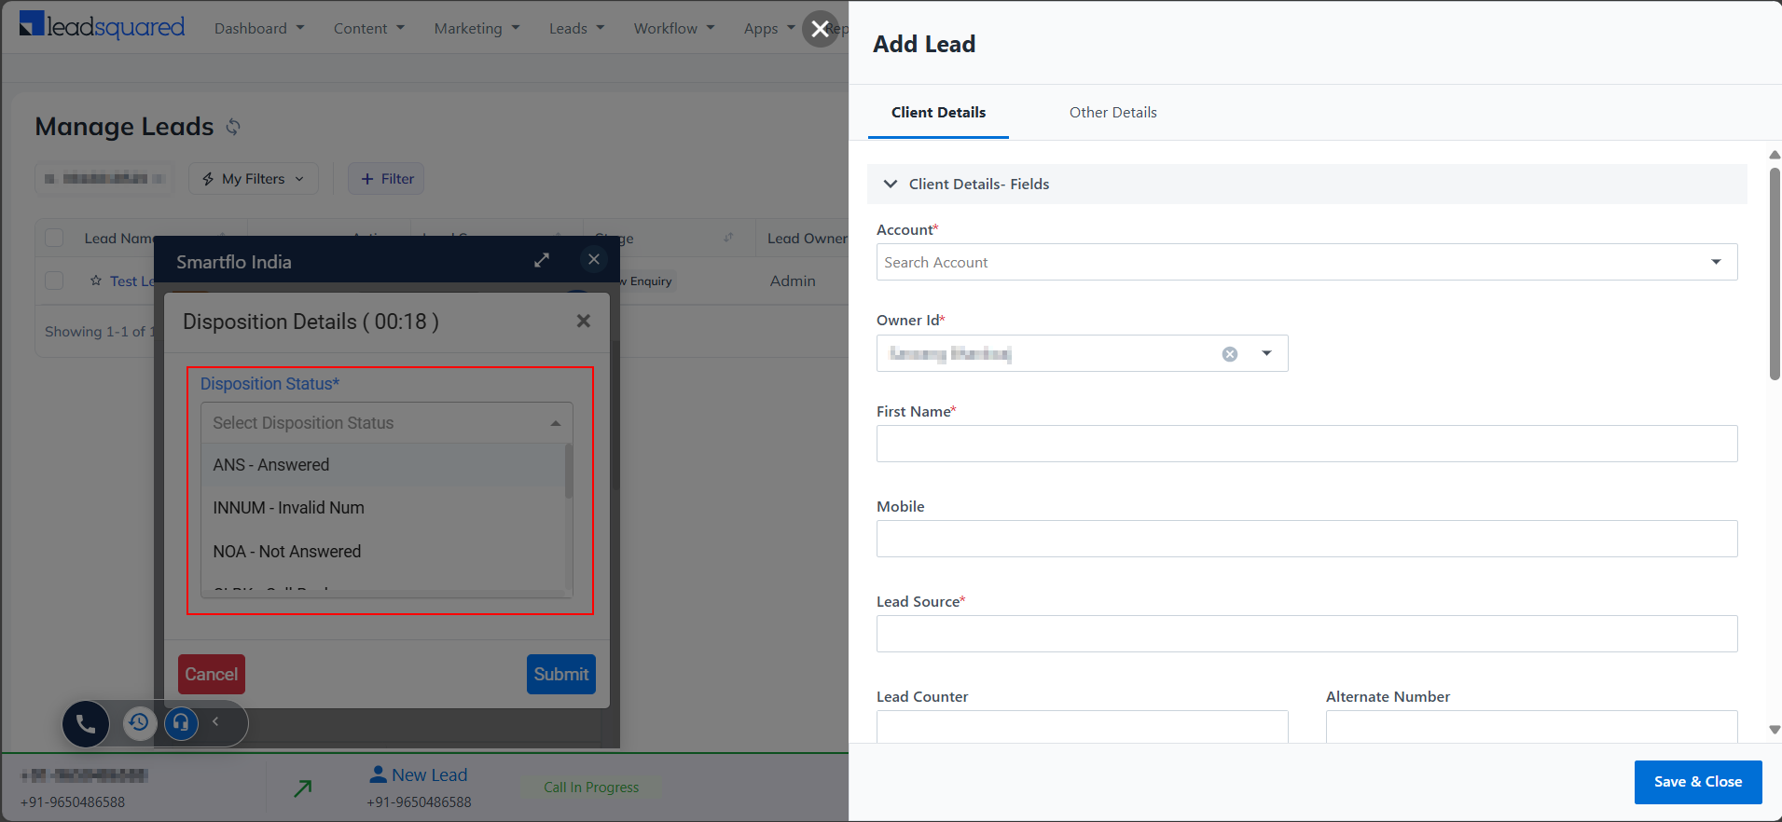Sort by Lead Owner column header
The width and height of the screenshot is (1782, 822).
807,239
